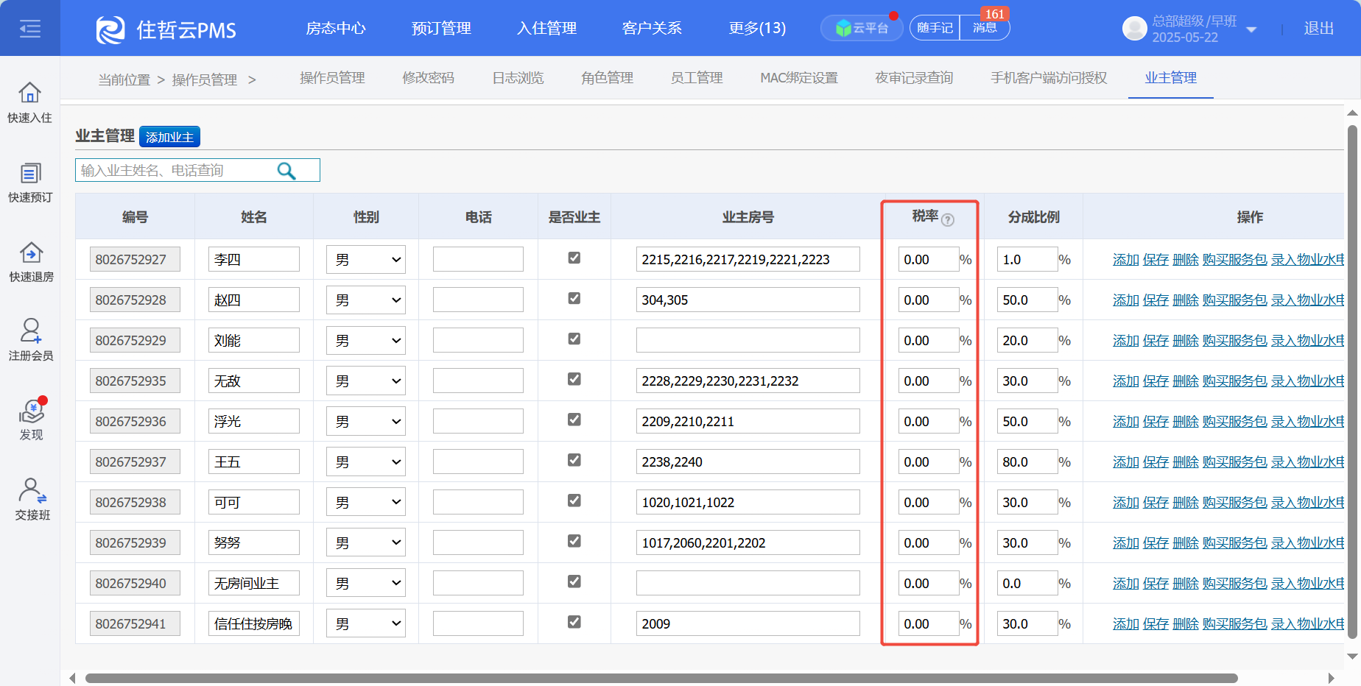This screenshot has height=686, width=1361.
Task: Expand the user account dropdown arrow
Action: (x=1251, y=30)
